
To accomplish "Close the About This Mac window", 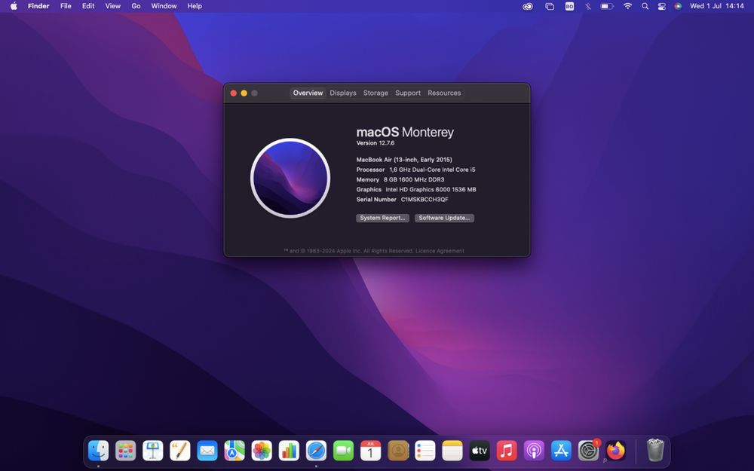I will click(234, 93).
